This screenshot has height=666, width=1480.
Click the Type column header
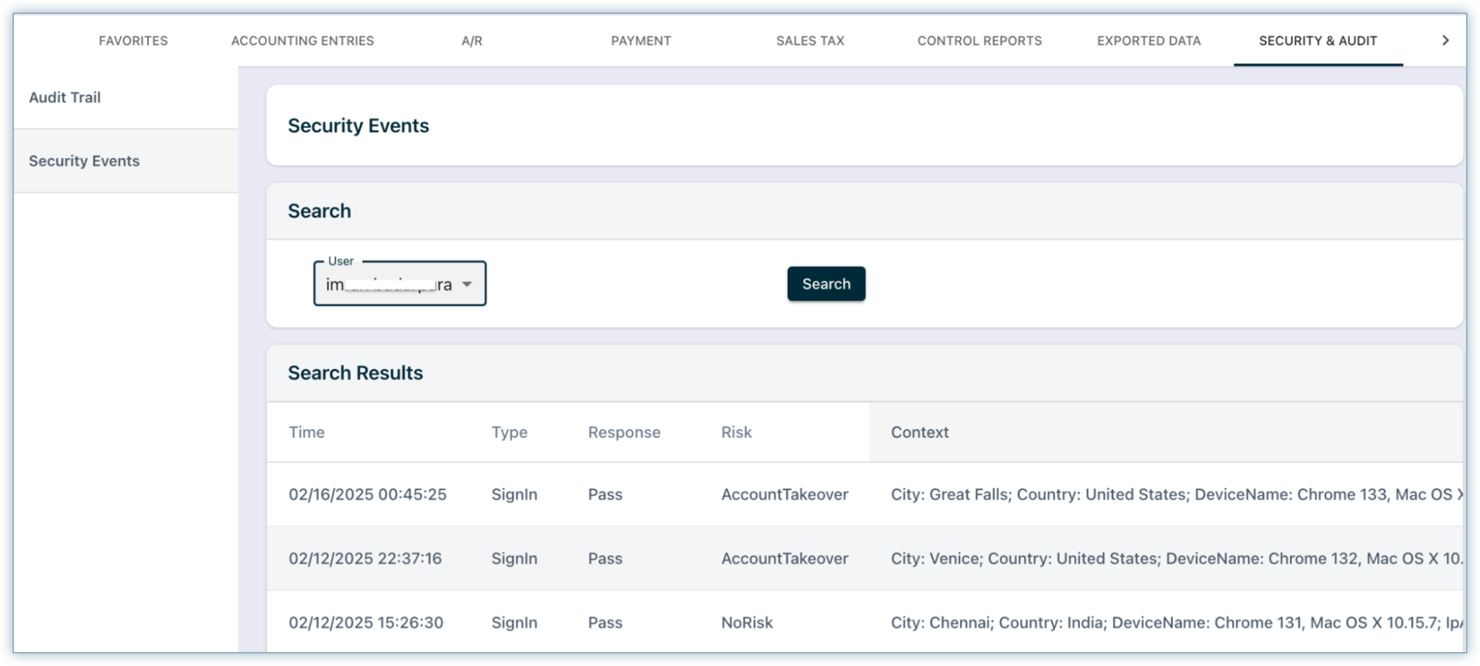[x=509, y=433]
